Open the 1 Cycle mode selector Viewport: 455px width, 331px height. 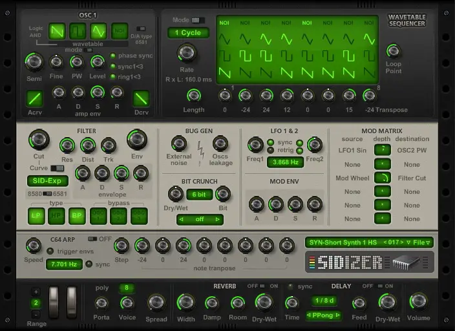click(x=188, y=32)
